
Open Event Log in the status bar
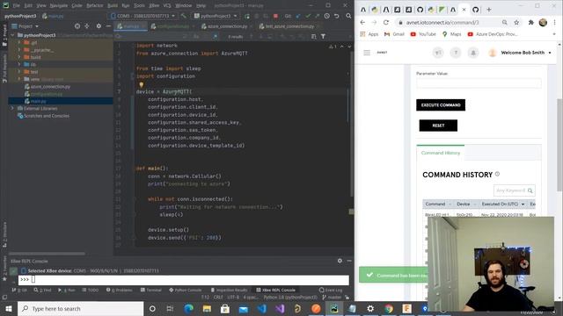click(331, 290)
